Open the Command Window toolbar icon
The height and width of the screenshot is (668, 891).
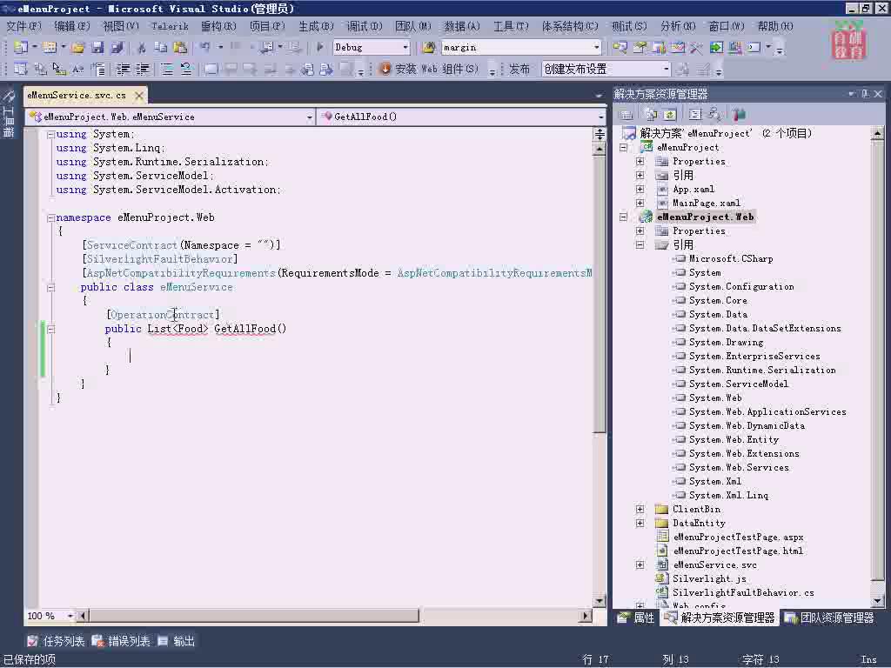(x=754, y=47)
